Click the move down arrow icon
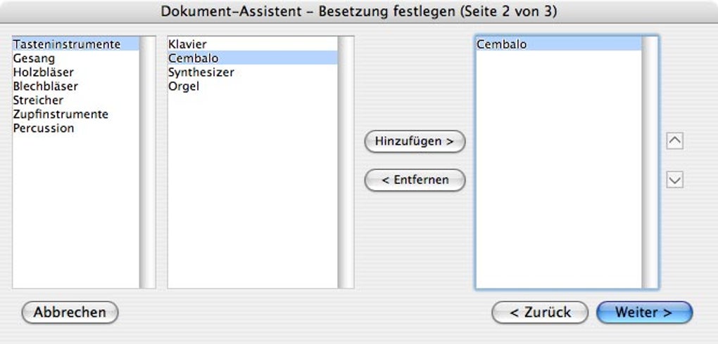Viewport: 718px width, 344px height. (x=674, y=180)
